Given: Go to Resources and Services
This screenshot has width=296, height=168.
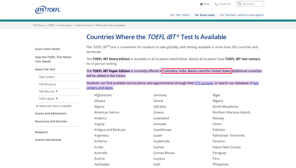Looking at the screenshot, I should pyautogui.click(x=51, y=121).
